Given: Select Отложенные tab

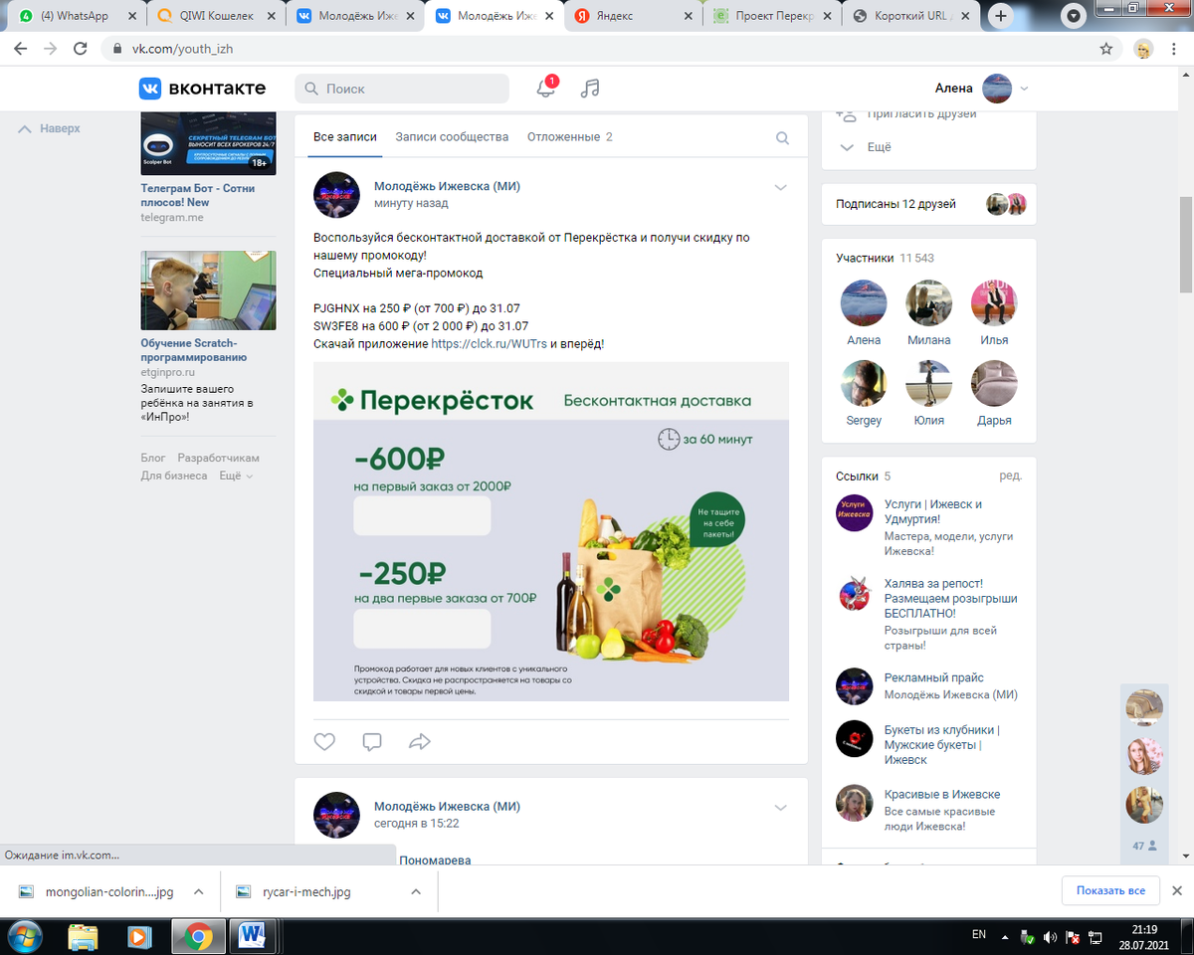Looking at the screenshot, I should pyautogui.click(x=570, y=137).
